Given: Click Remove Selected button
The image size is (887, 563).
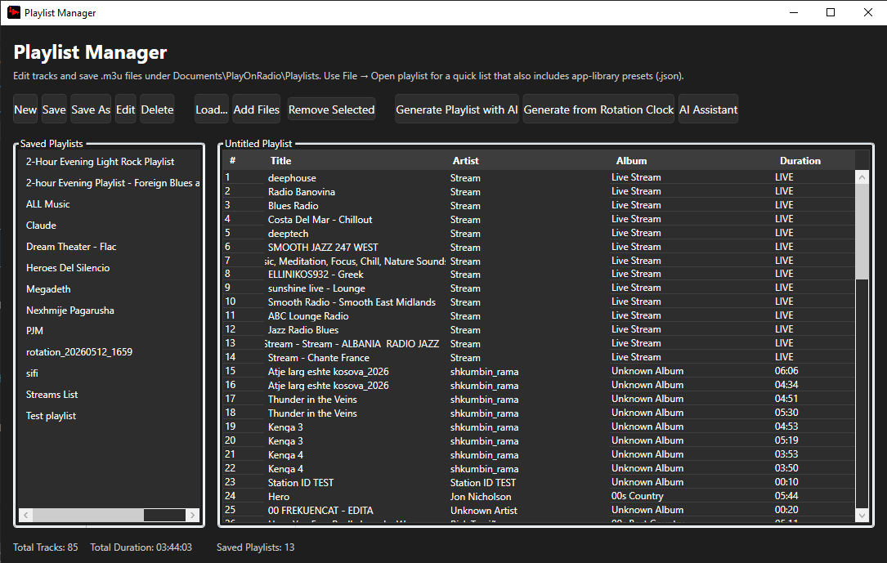Looking at the screenshot, I should [331, 109].
